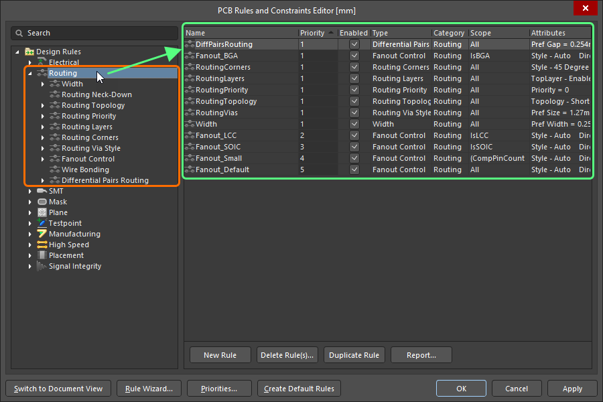The height and width of the screenshot is (402, 603).
Task: Sort rules by the Type column header
Action: click(x=401, y=33)
